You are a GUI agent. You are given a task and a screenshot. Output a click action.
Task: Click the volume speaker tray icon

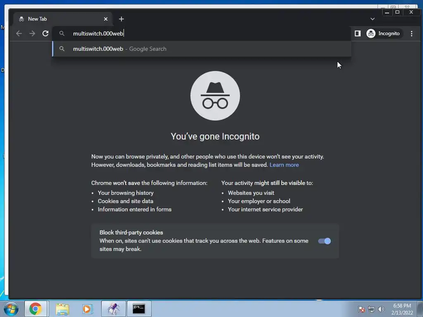point(381,309)
